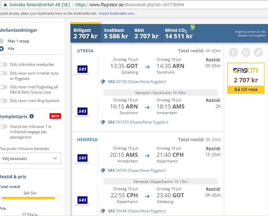The height and width of the screenshot is (216, 268).
Task: Click the copy link share icon
Action: point(258,52)
